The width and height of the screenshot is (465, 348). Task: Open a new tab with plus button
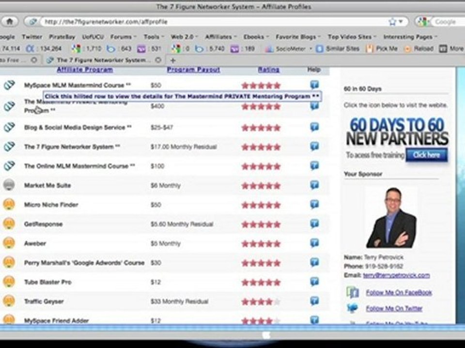click(173, 60)
